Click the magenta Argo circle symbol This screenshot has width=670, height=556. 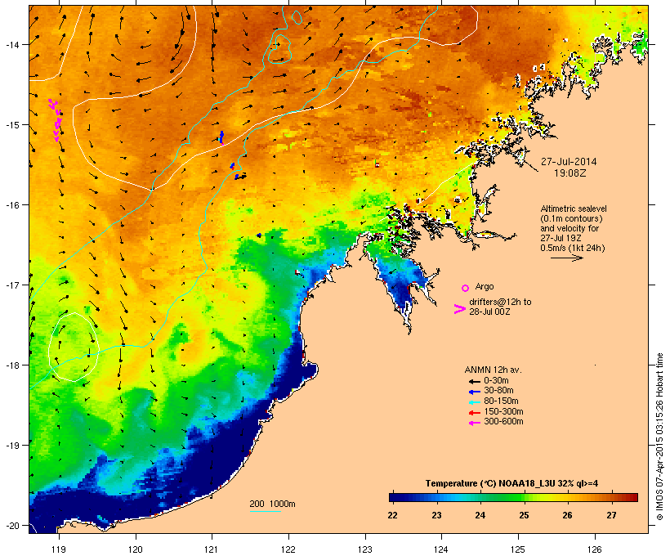click(465, 288)
